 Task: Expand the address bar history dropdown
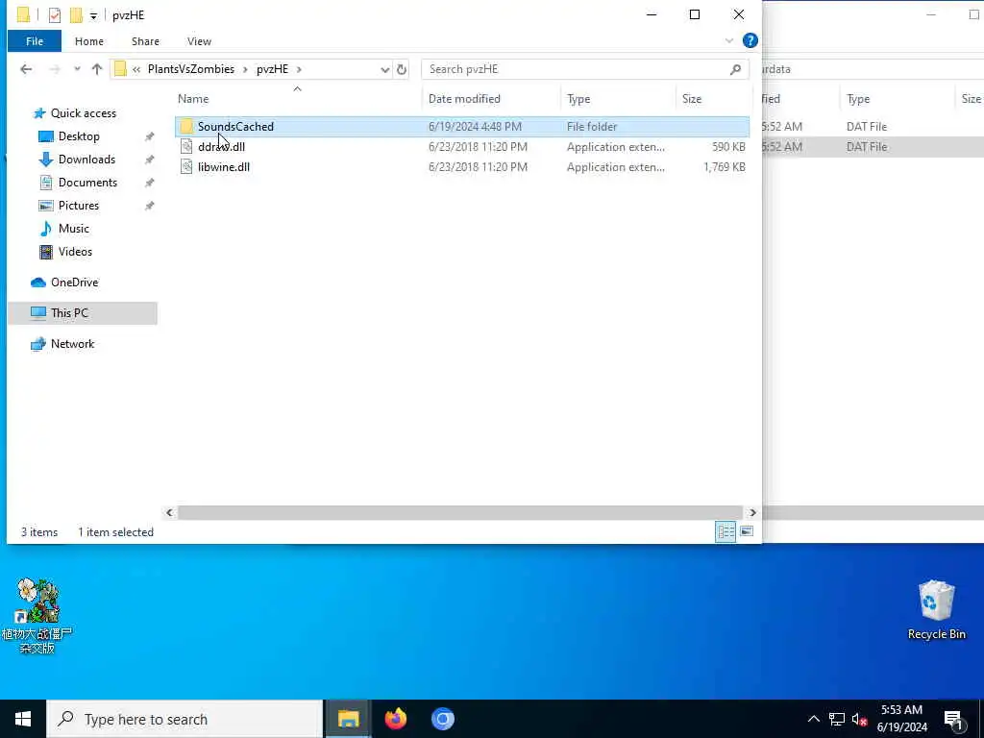point(384,69)
